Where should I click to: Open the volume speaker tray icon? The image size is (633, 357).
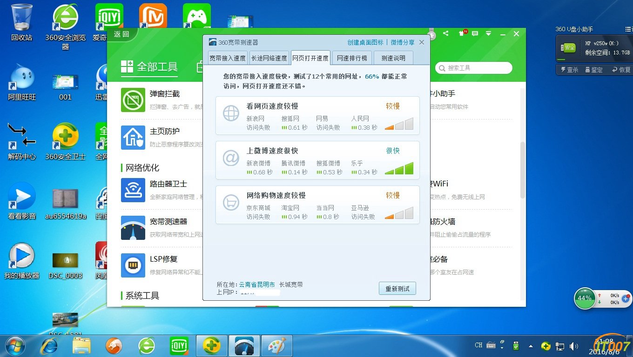tap(573, 346)
